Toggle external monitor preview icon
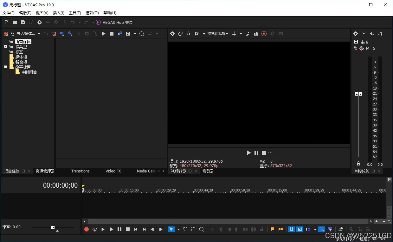Viewport: 393px width, 242px height. pos(181,34)
